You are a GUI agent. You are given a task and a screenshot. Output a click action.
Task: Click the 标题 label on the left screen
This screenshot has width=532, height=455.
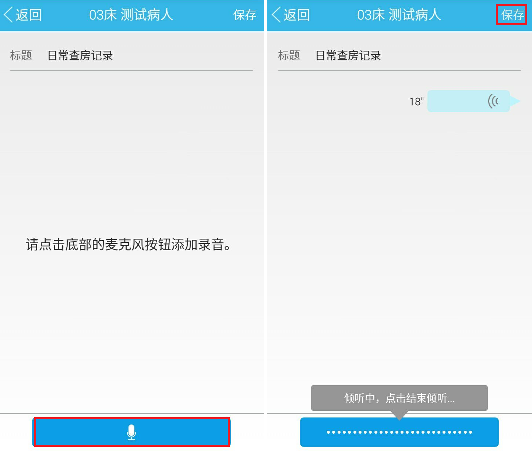21,56
